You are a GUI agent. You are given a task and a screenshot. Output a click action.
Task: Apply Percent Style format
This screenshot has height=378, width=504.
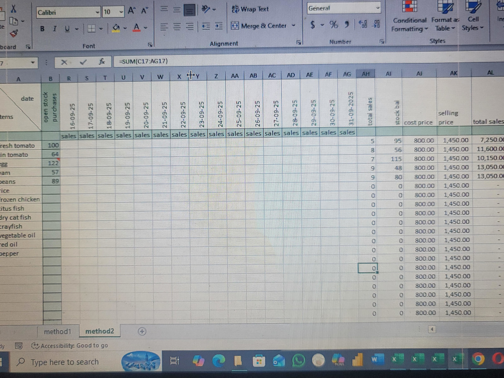click(334, 24)
